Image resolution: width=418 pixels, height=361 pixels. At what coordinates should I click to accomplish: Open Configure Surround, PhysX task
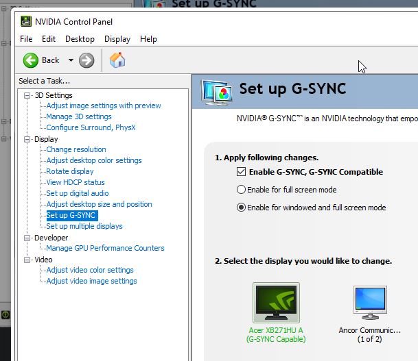tap(91, 127)
